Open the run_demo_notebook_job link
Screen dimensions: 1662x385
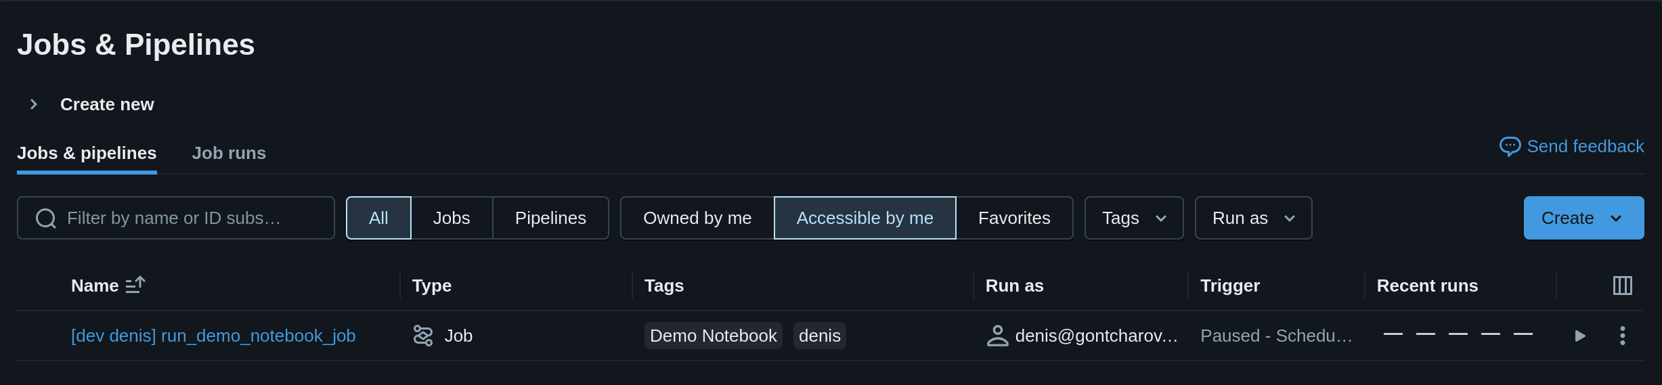(213, 336)
